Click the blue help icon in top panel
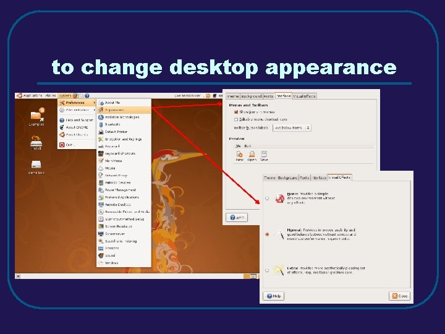Image resolution: width=445 pixels, height=334 pixels. coord(87,96)
